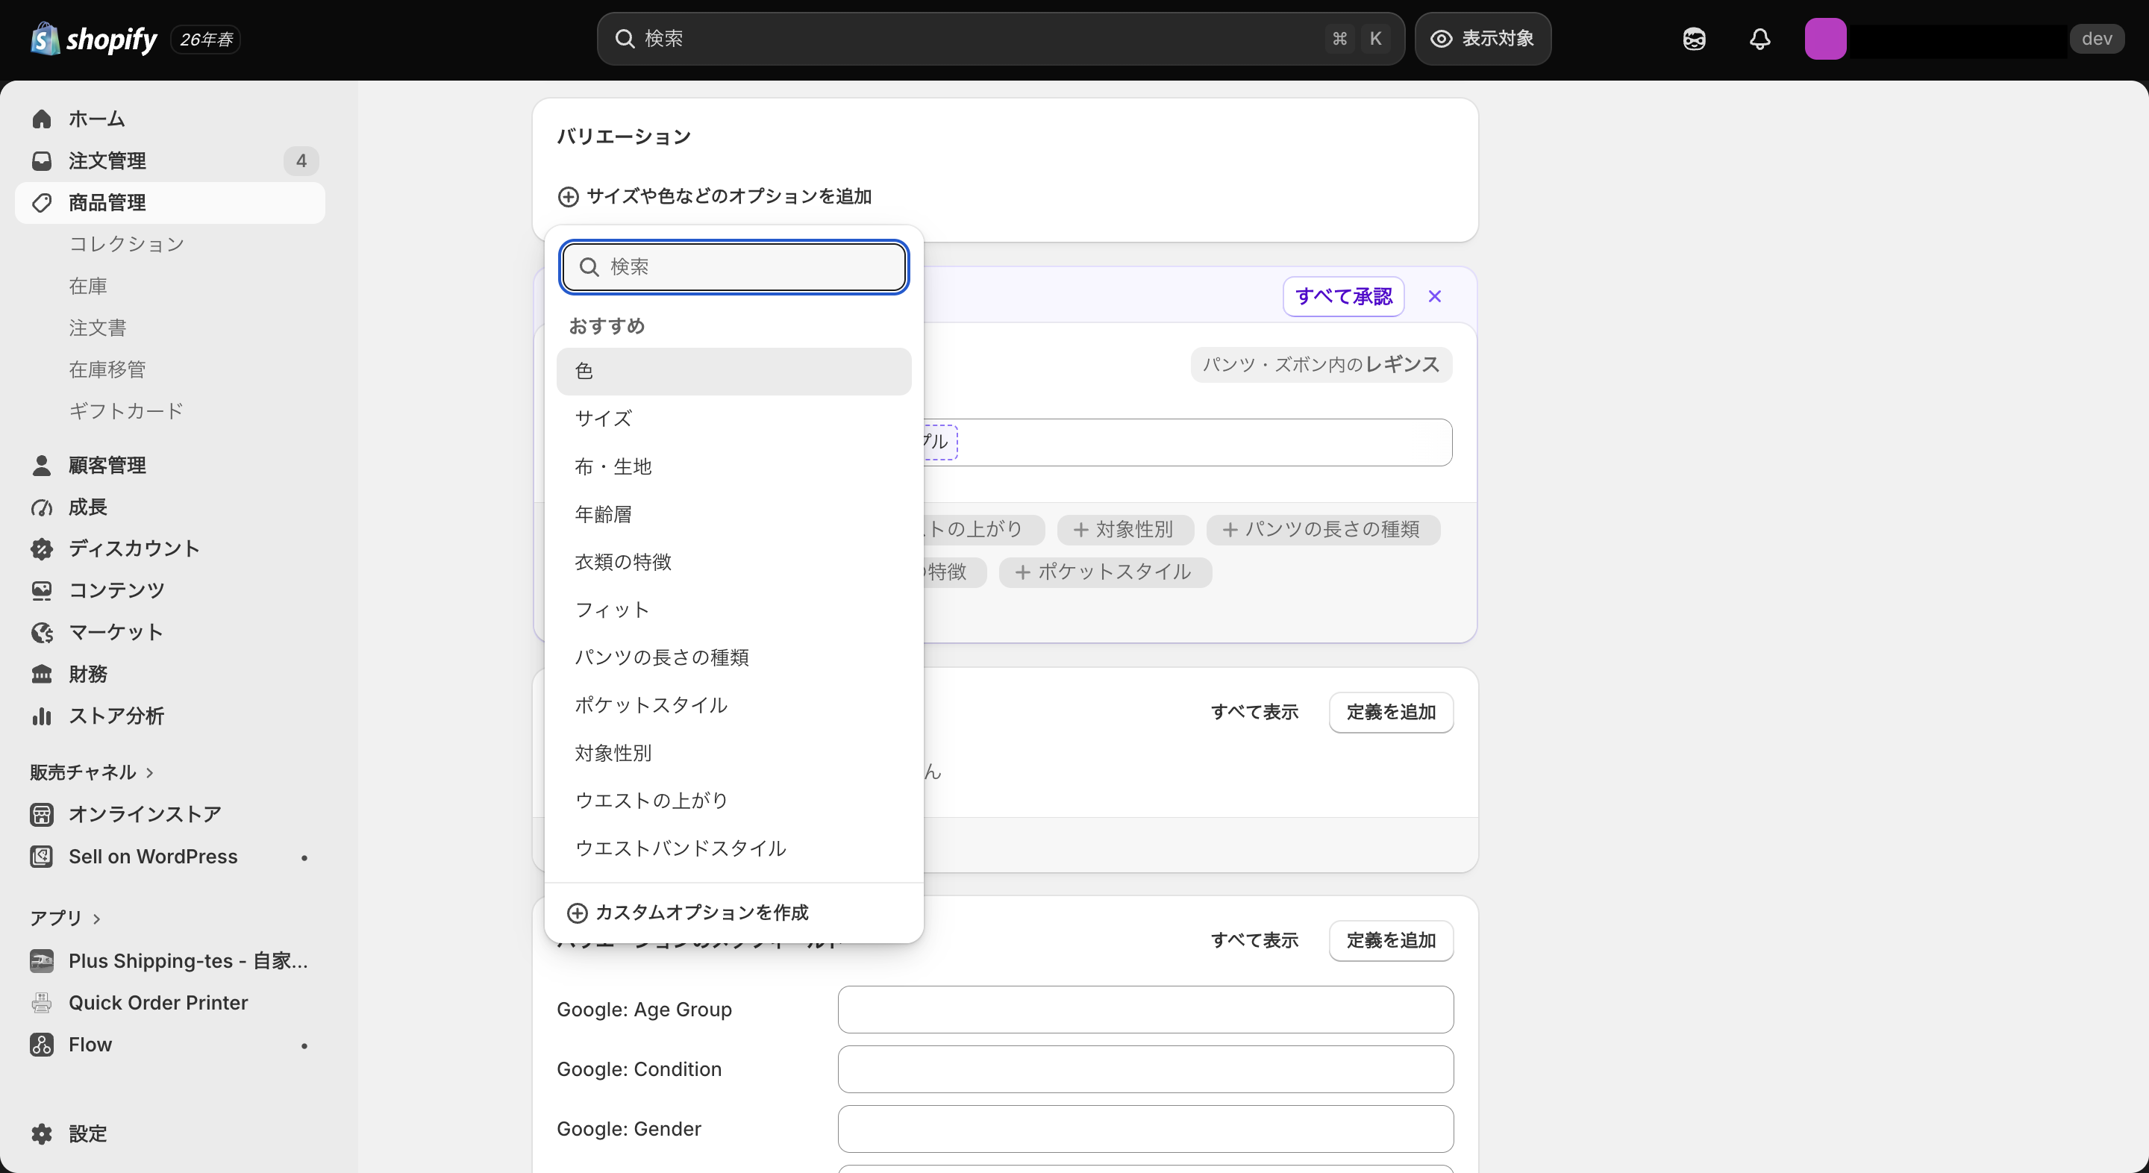This screenshot has width=2149, height=1173.
Task: Select the サイズ option
Action: 733,418
